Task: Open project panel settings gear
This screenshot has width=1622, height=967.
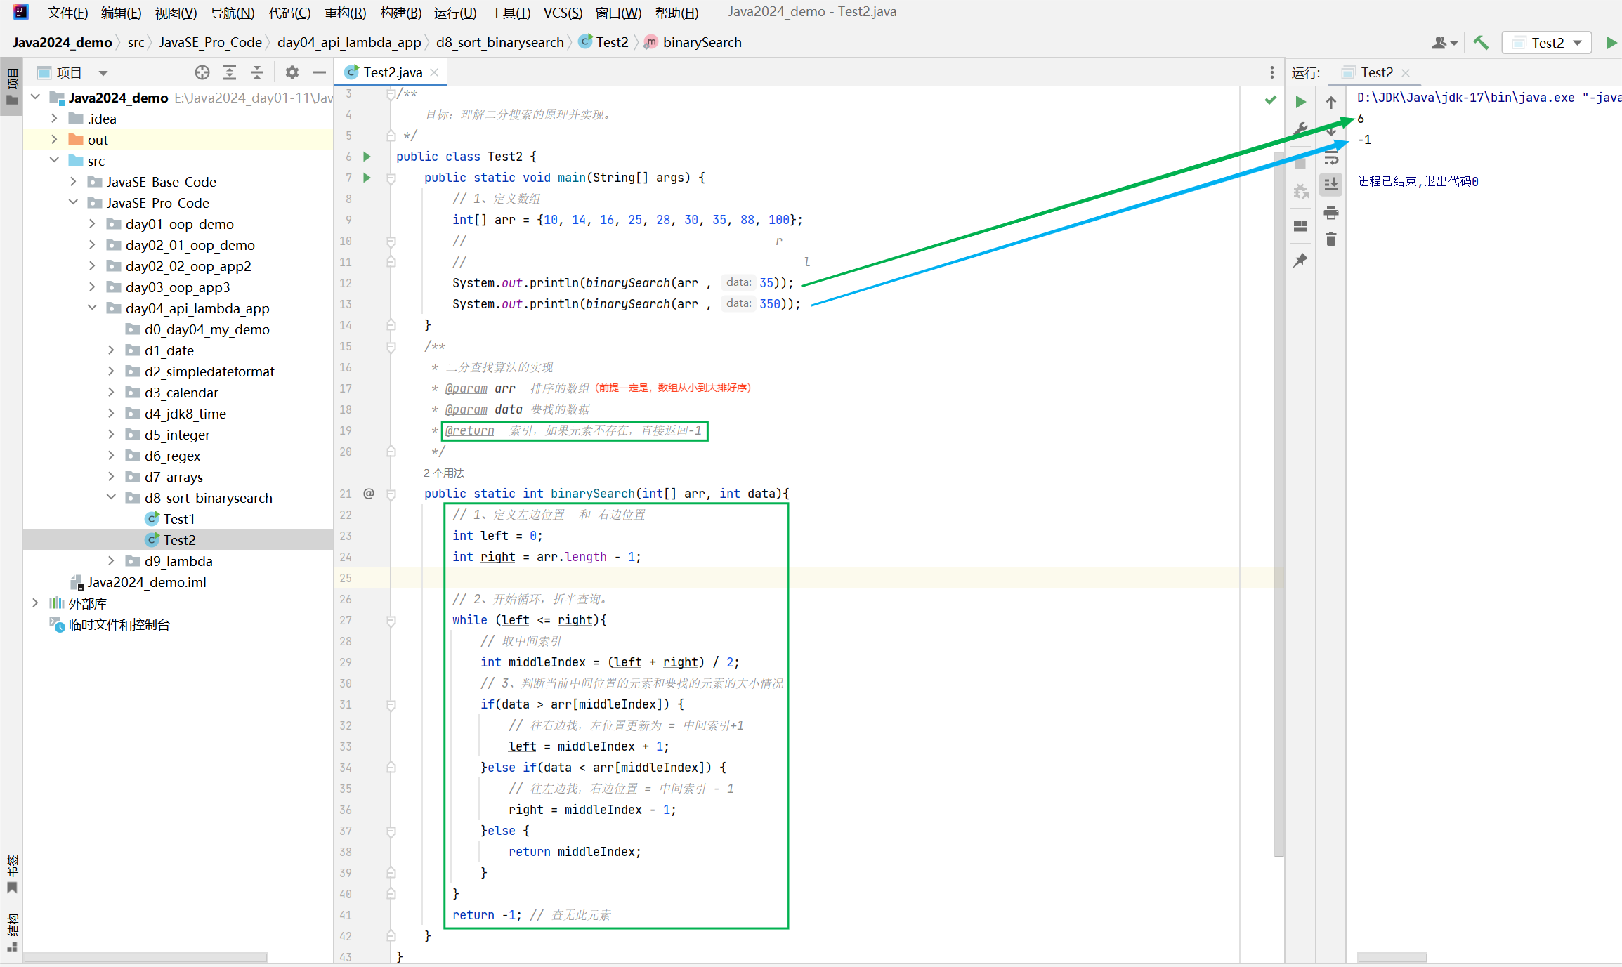Action: (x=292, y=72)
